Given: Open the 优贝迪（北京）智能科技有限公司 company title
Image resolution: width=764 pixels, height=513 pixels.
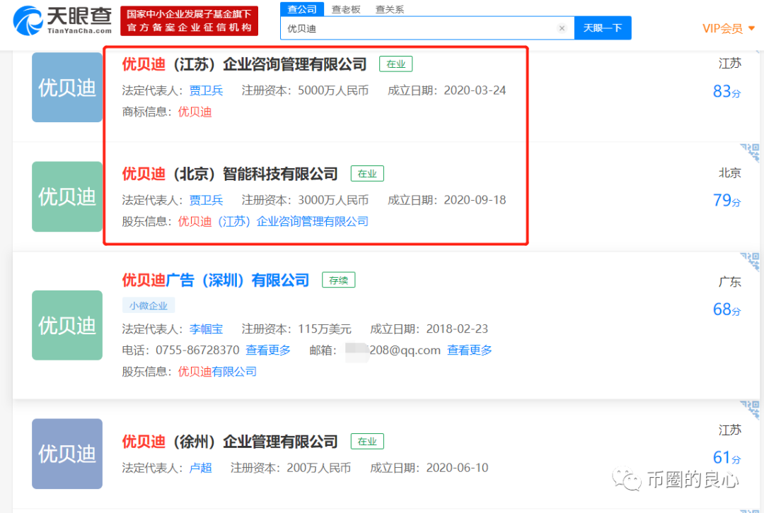Looking at the screenshot, I should pyautogui.click(x=229, y=174).
